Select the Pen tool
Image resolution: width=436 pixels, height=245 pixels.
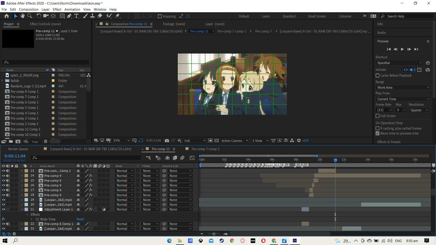69,16
